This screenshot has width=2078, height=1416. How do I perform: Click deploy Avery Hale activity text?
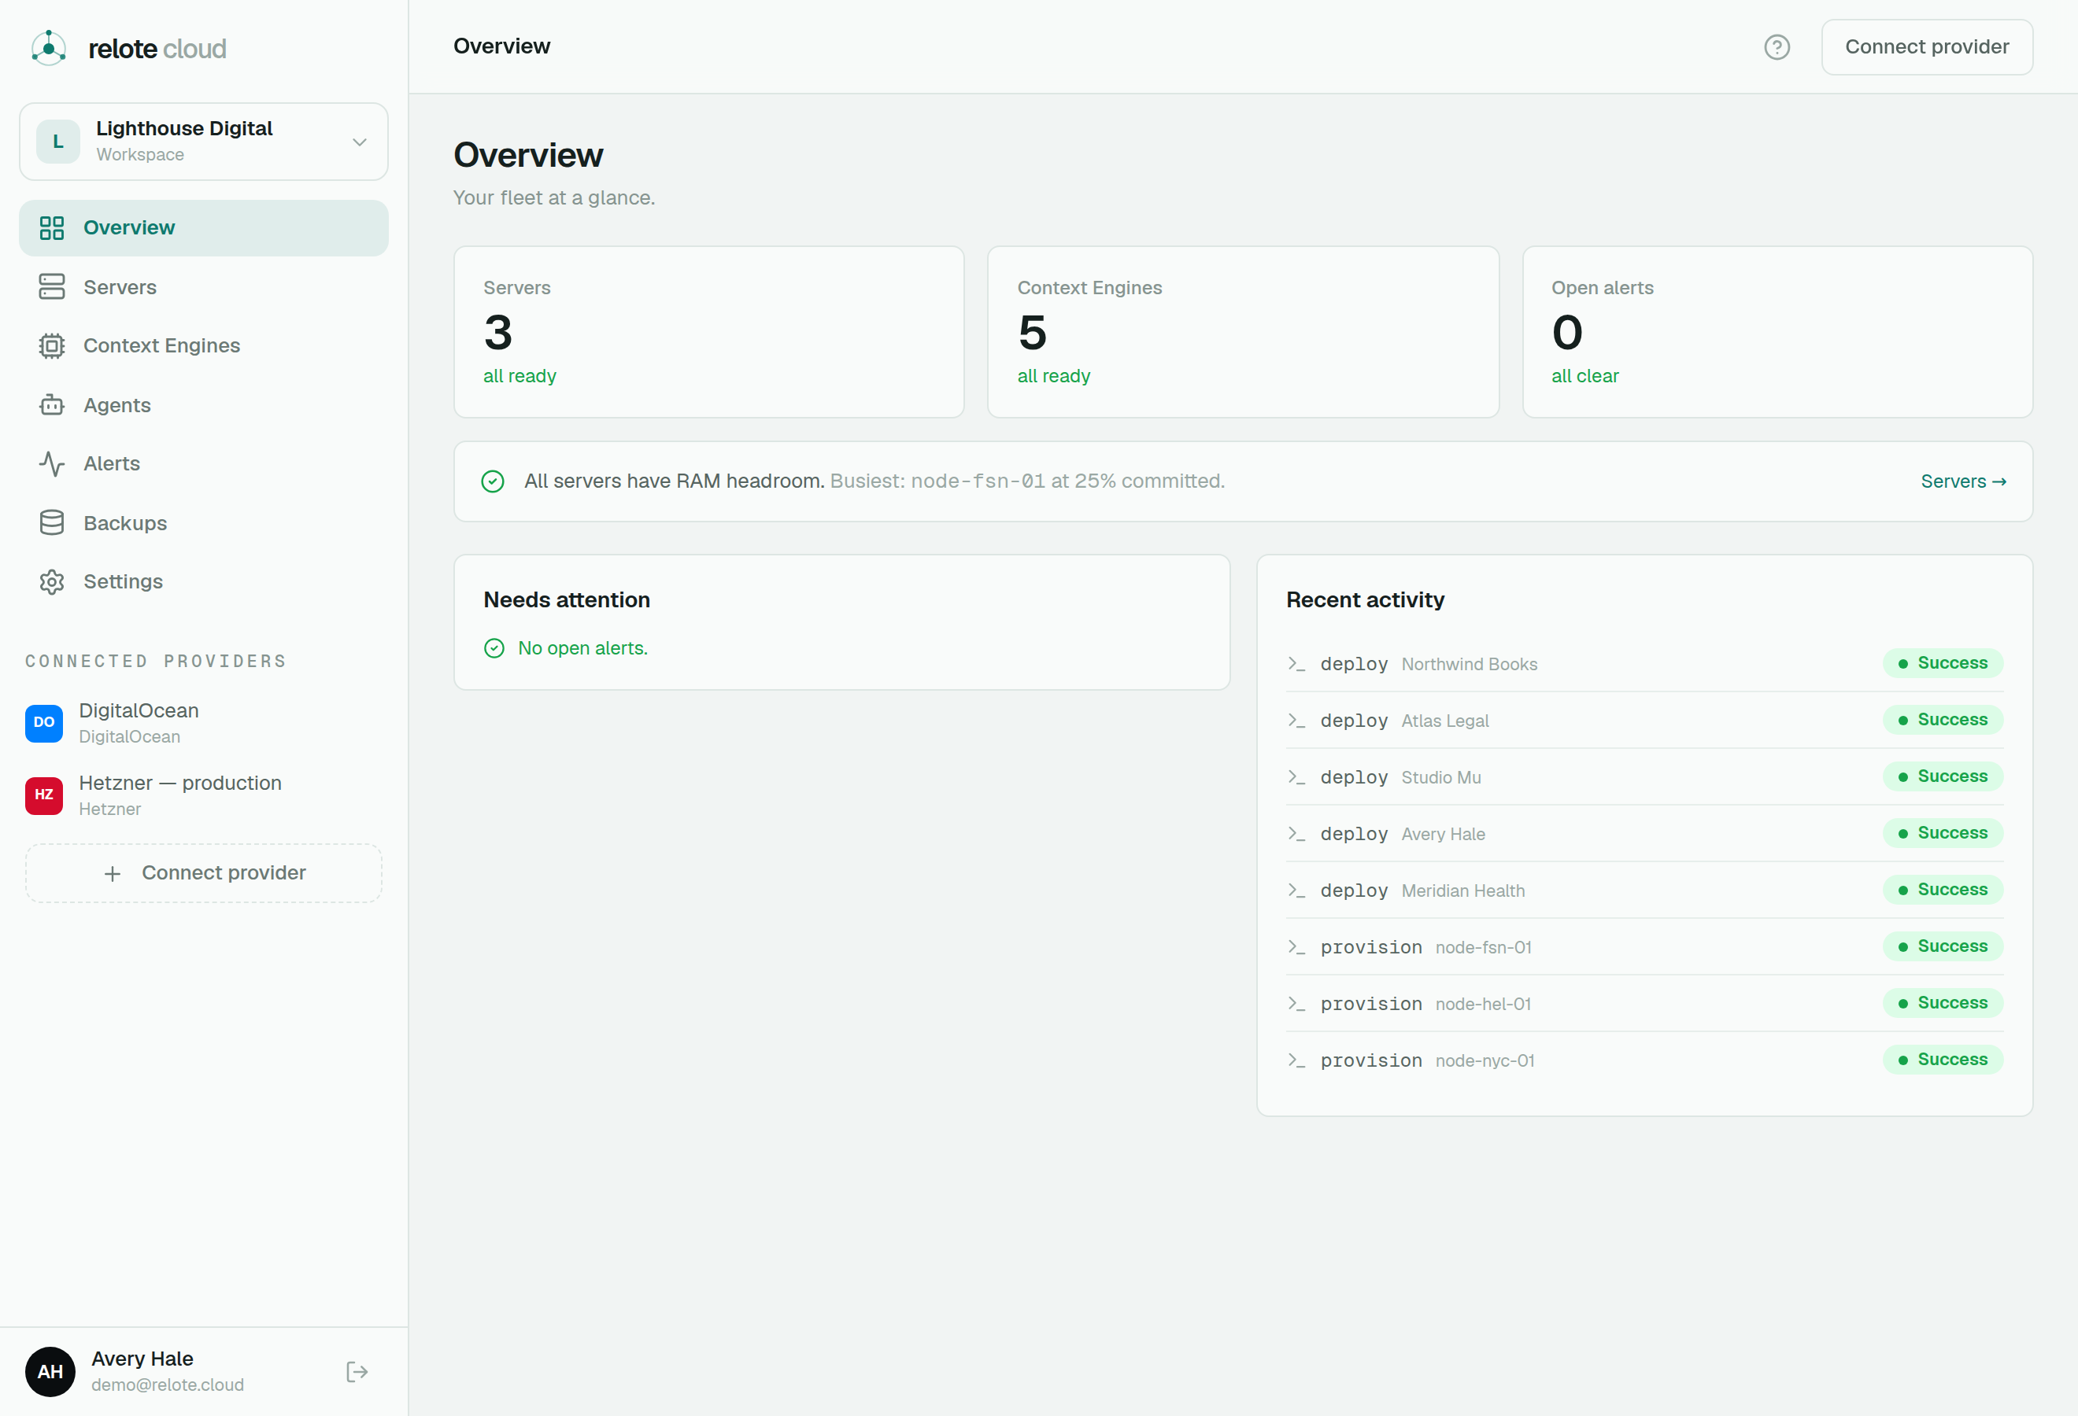point(1402,834)
